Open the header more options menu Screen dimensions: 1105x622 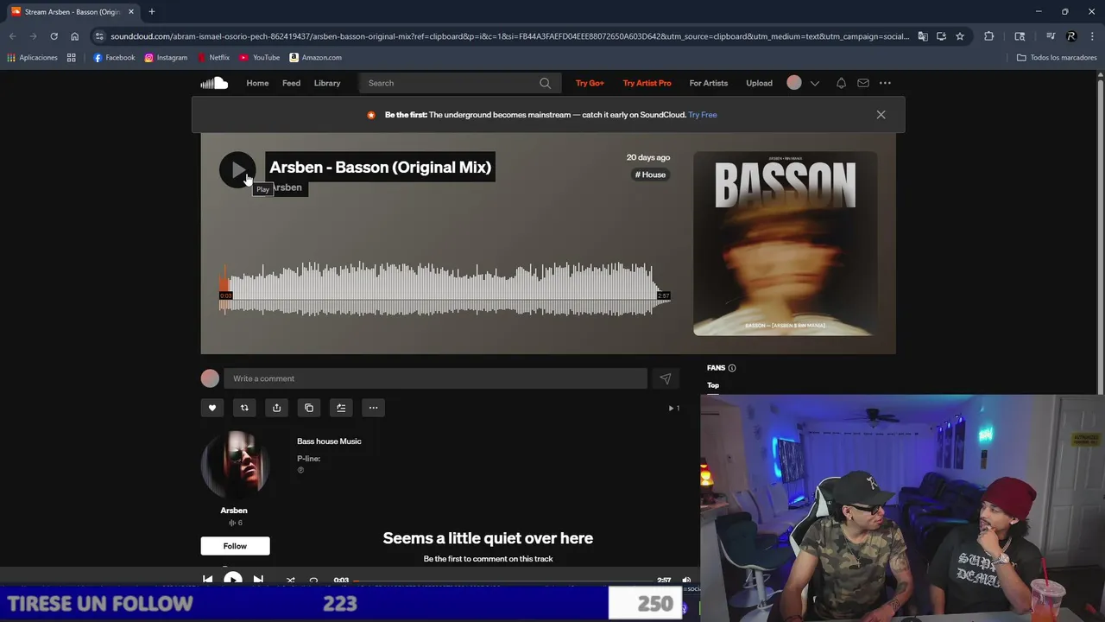pos(885,83)
